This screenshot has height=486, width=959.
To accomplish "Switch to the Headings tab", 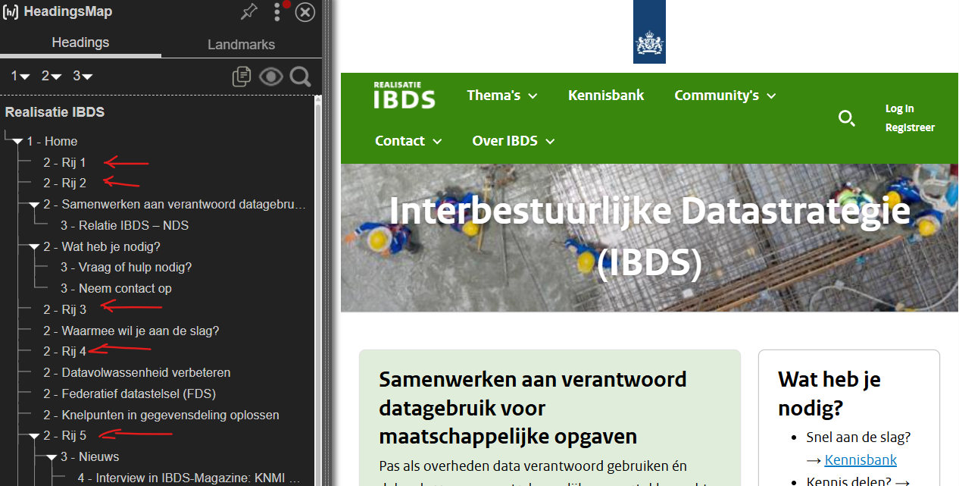I will coord(80,42).
